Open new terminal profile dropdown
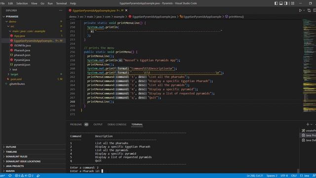Viewport: 316px width, 178px height. click(312, 124)
